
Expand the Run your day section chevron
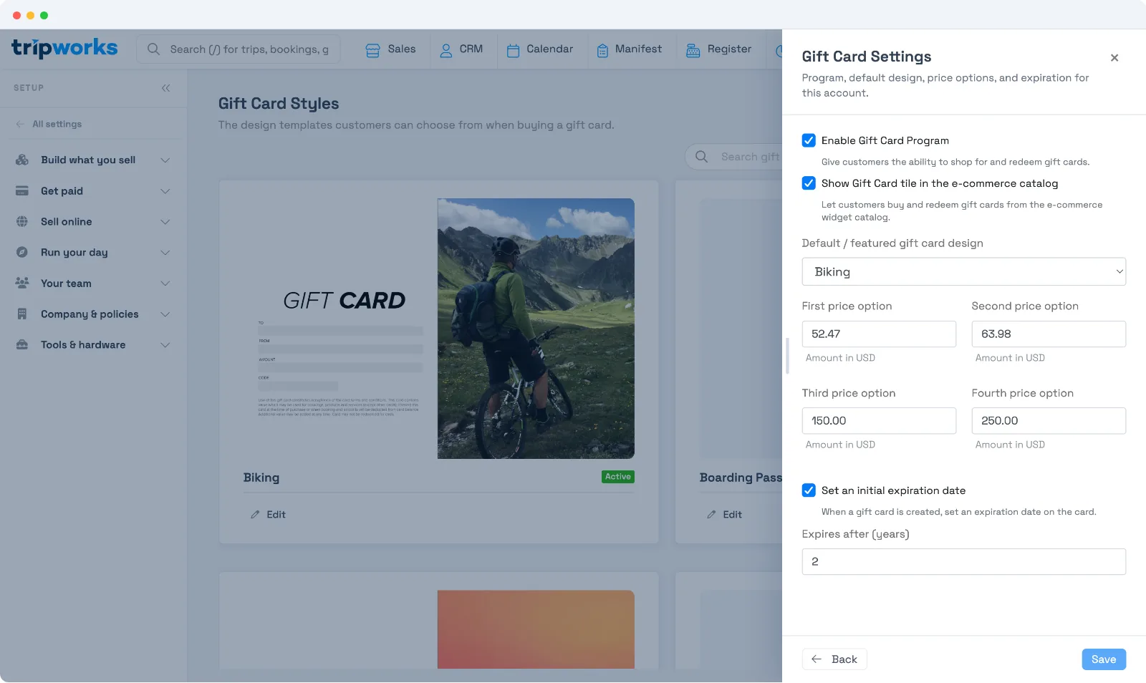(165, 252)
